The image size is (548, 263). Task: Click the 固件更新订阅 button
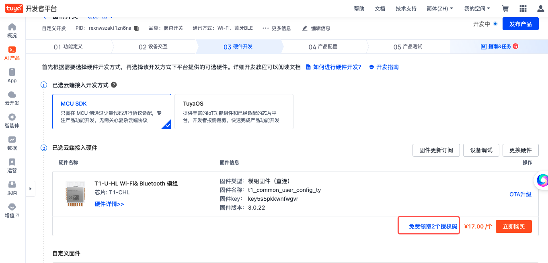click(436, 150)
